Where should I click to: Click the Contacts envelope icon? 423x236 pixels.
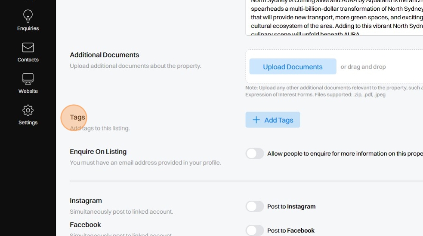point(28,48)
